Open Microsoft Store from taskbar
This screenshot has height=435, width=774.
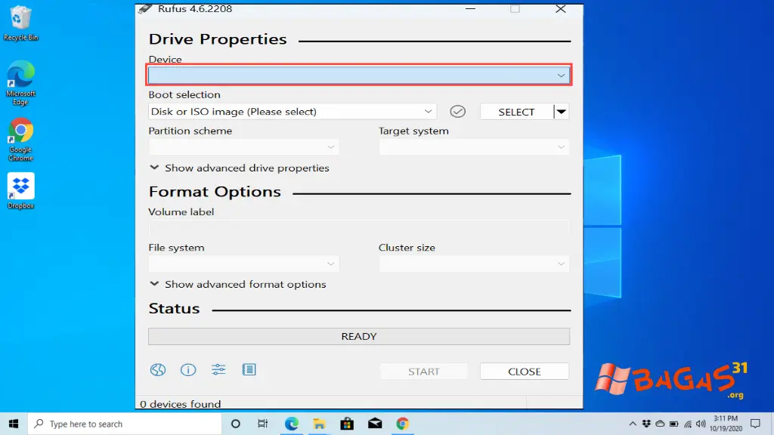pyautogui.click(x=347, y=424)
